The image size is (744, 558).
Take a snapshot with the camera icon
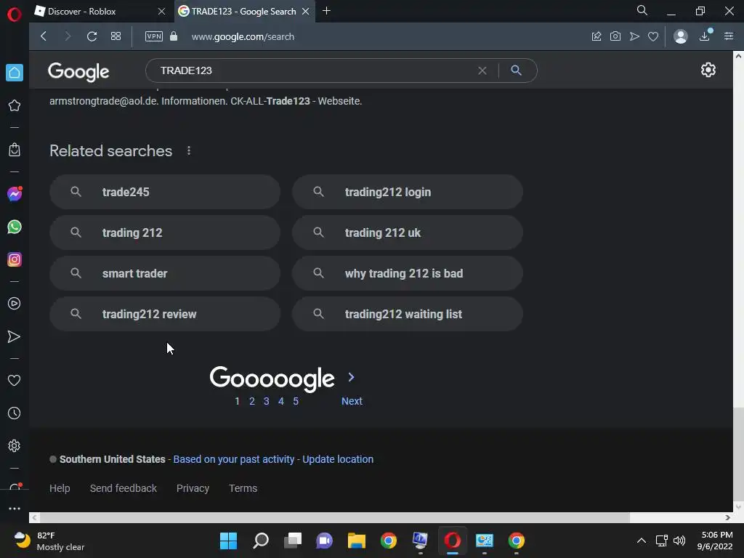[x=615, y=36]
